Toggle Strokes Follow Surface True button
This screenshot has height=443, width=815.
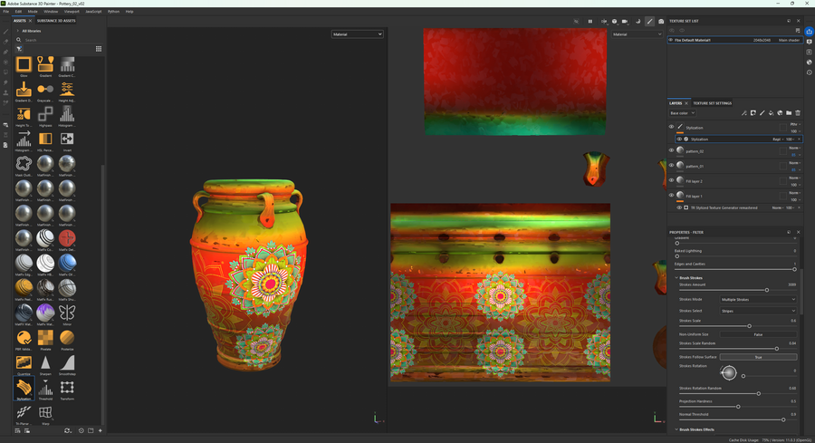pyautogui.click(x=758, y=357)
